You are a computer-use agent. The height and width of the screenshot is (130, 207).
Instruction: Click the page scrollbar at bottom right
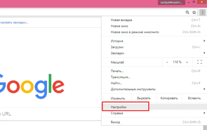pos(205,128)
